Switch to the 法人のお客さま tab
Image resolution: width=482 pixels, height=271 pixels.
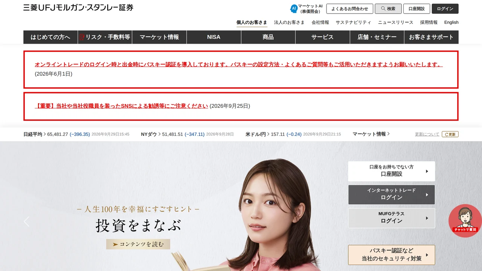289,23
